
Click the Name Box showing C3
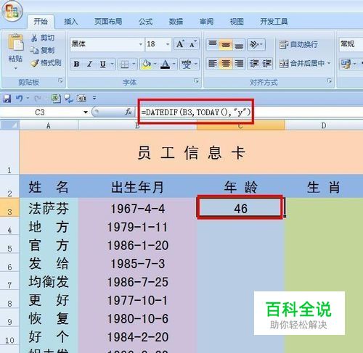coord(40,112)
